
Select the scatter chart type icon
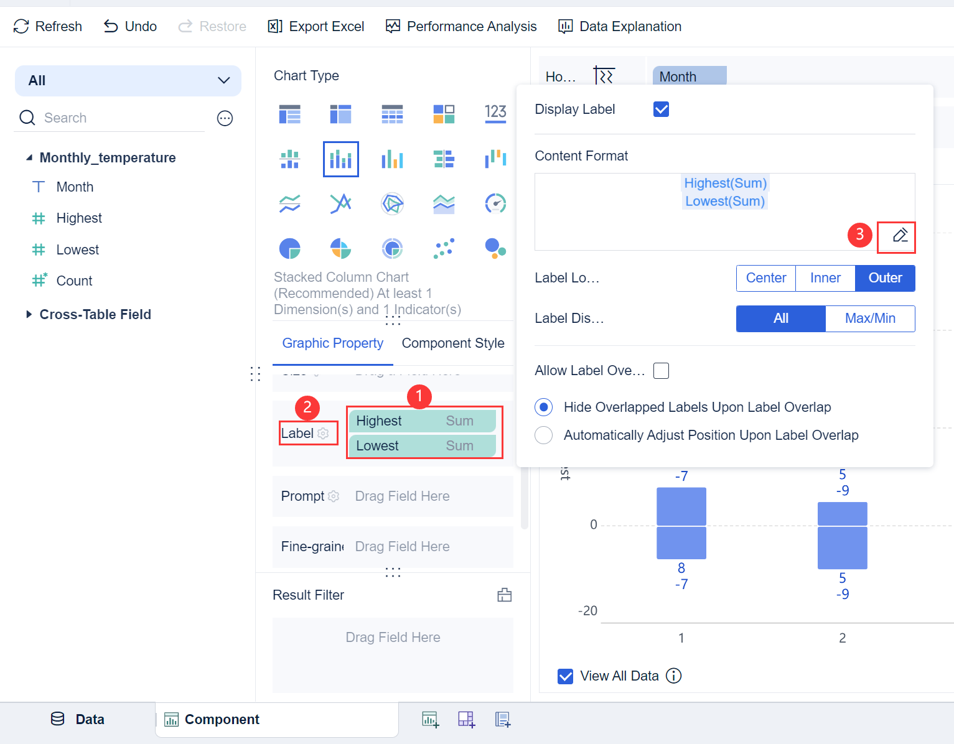click(x=444, y=248)
